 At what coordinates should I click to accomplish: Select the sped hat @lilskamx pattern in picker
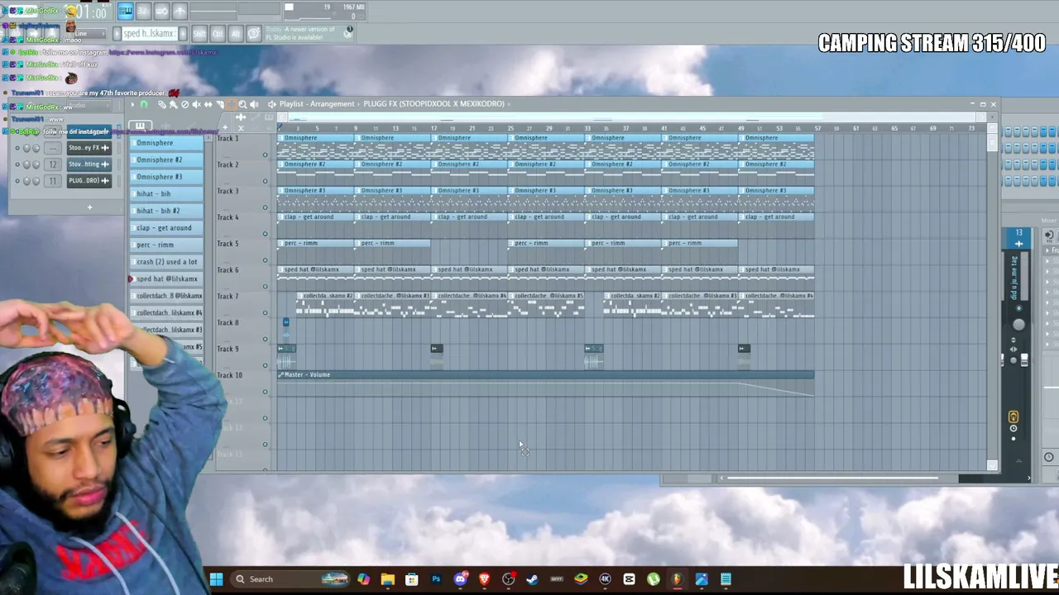click(x=166, y=279)
